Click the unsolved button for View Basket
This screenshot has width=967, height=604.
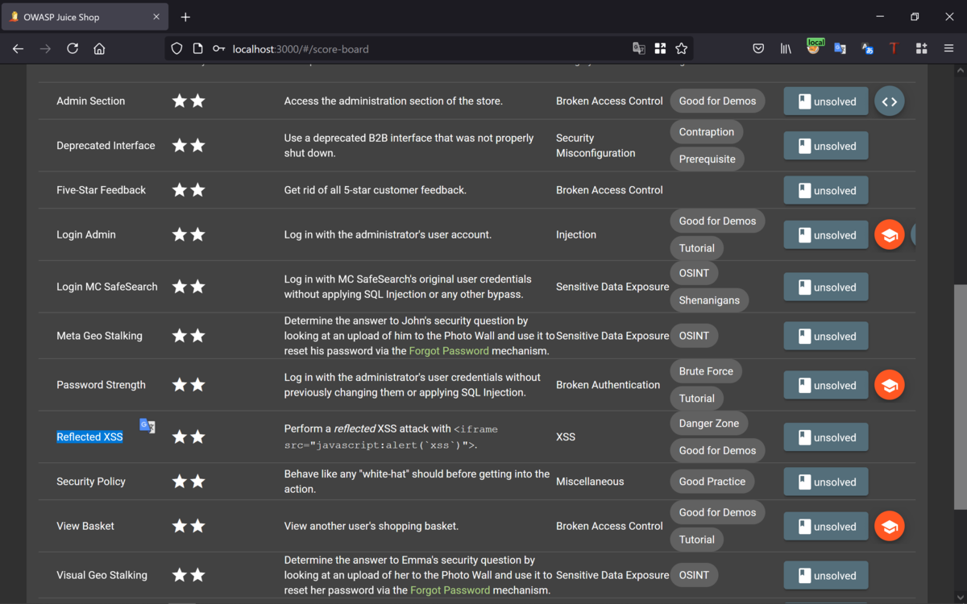pyautogui.click(x=826, y=527)
